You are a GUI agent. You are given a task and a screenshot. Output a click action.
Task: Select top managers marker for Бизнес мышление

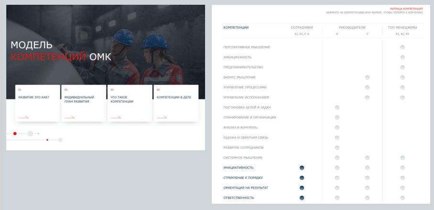[402, 77]
